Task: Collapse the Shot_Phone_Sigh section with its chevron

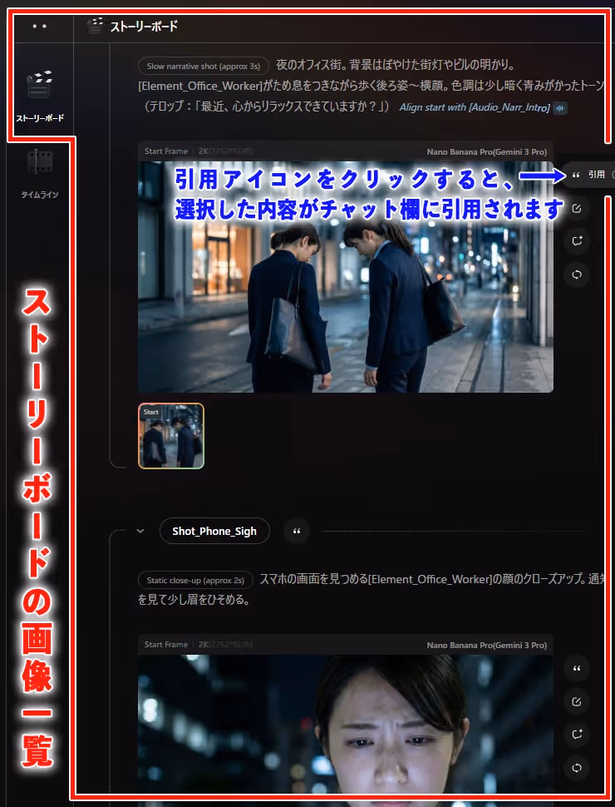Action: pyautogui.click(x=140, y=531)
